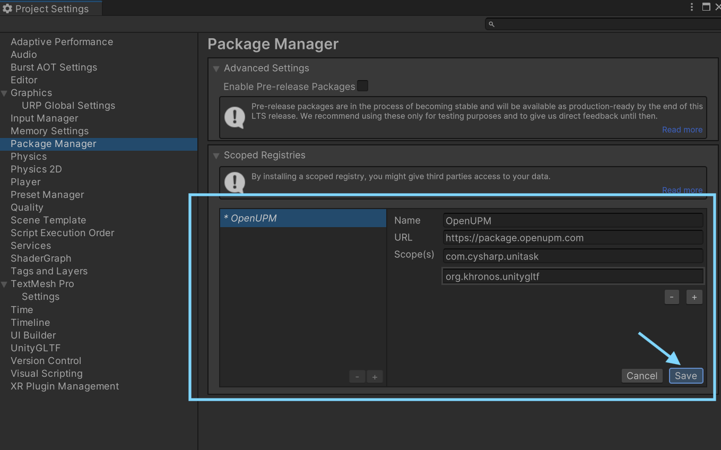721x450 pixels.
Task: Collapse the Scoped Registries section
Action: coord(216,155)
